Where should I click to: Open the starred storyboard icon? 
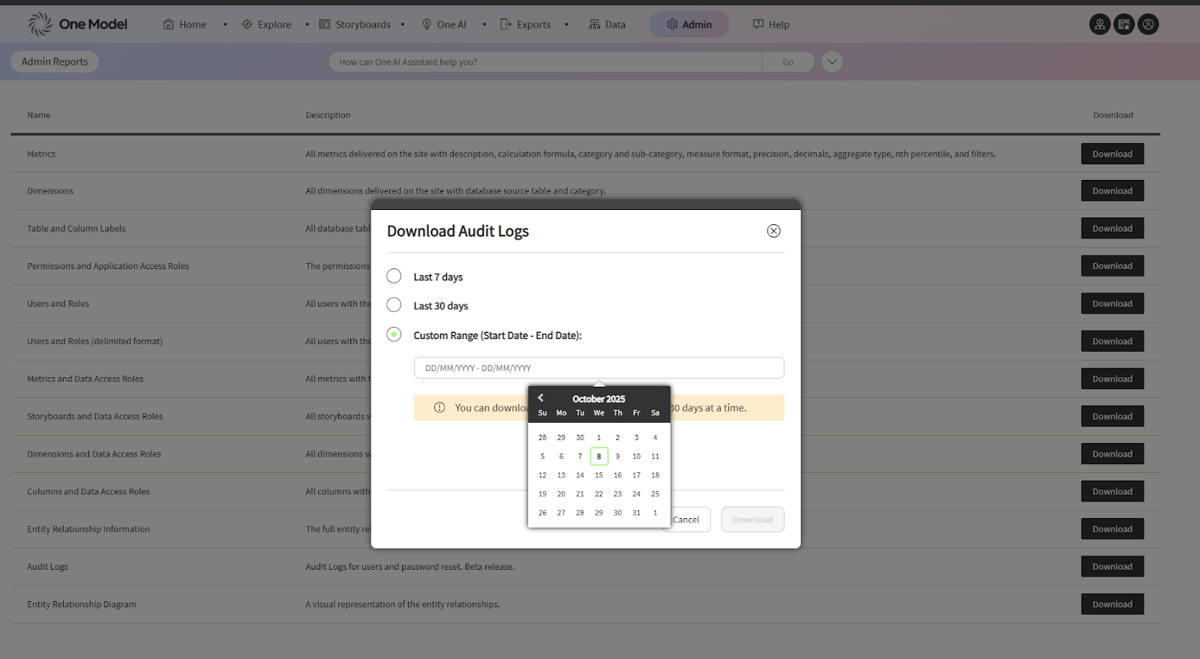click(x=1123, y=25)
